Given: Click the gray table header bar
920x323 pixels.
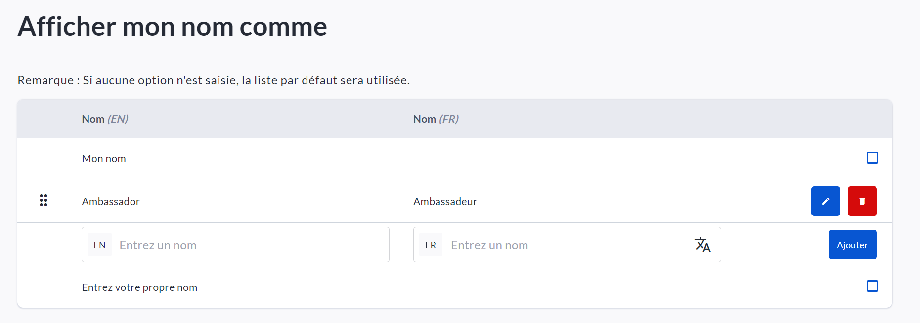Looking at the screenshot, I should coord(643,119).
